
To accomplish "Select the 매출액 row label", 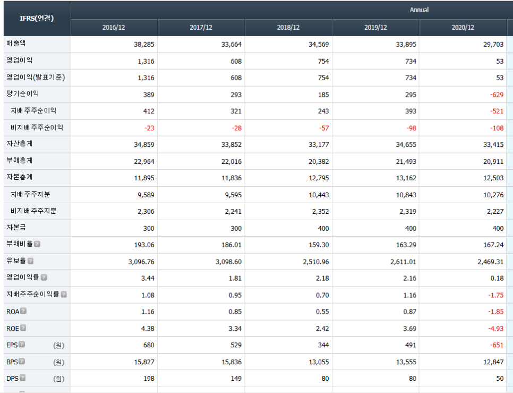I will 16,44.
